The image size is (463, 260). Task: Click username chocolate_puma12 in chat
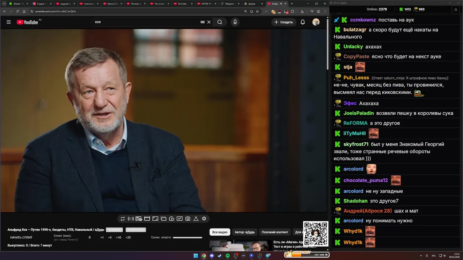pyautogui.click(x=366, y=180)
